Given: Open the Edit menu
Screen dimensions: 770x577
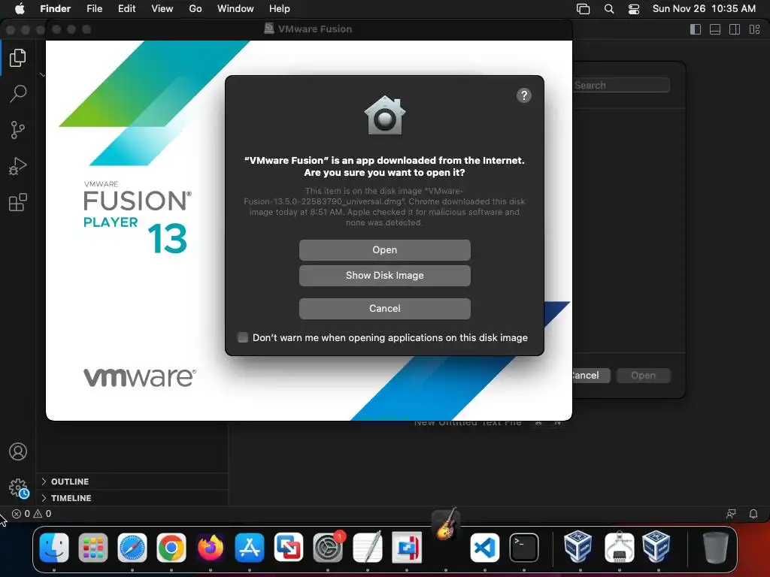Looking at the screenshot, I should (x=126, y=8).
